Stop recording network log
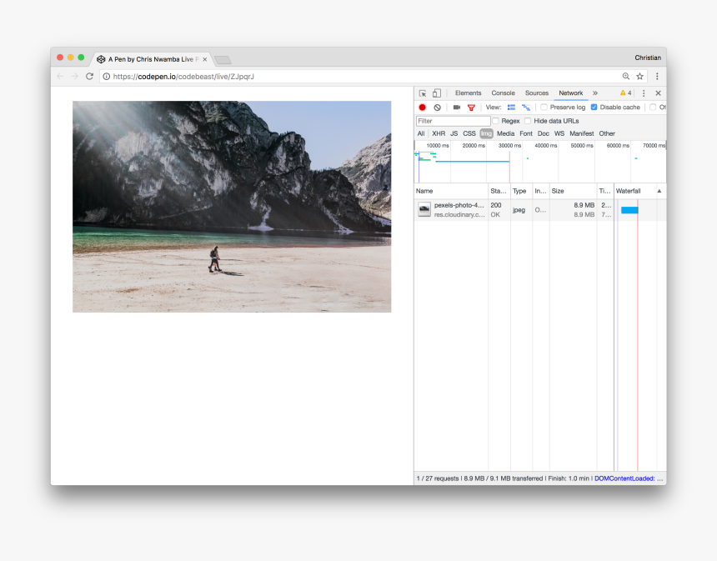Viewport: 717px width, 561px height. 422,107
